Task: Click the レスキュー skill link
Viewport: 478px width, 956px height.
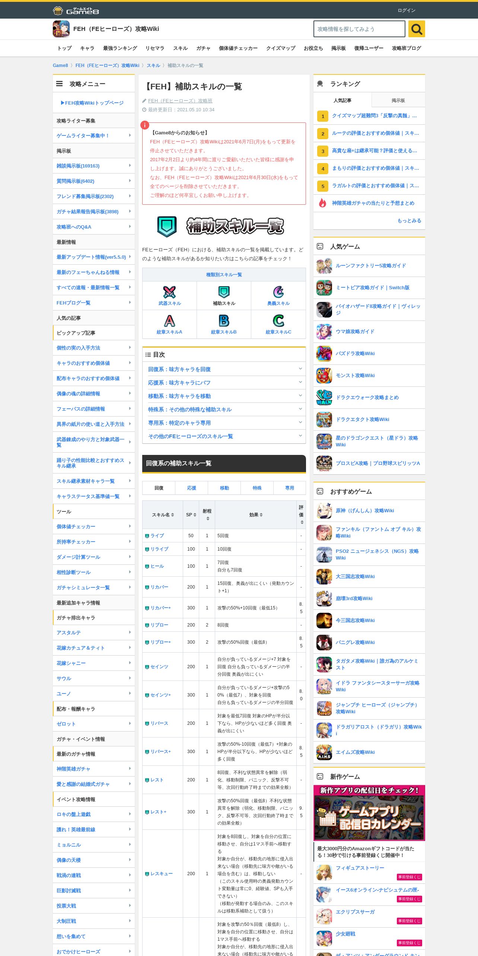Action: (161, 874)
